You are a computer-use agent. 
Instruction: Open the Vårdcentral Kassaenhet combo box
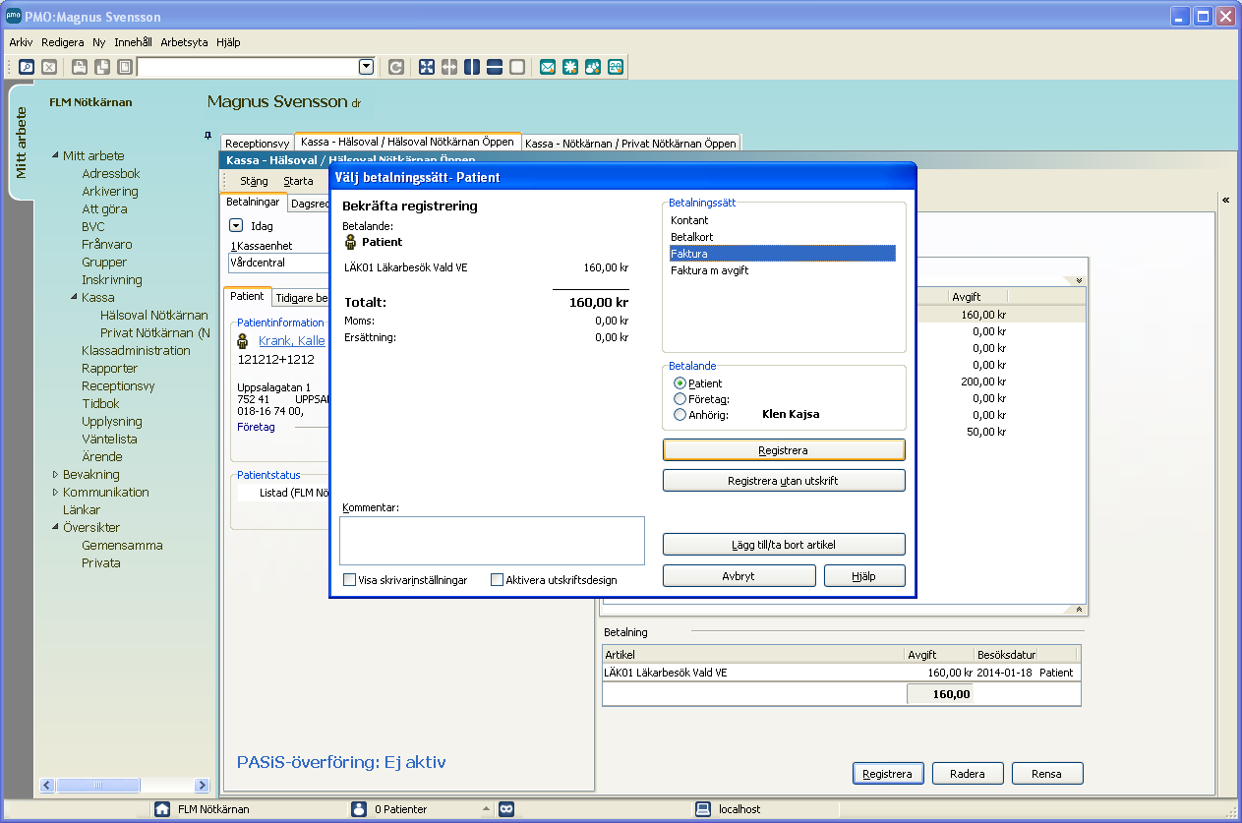[x=277, y=264]
